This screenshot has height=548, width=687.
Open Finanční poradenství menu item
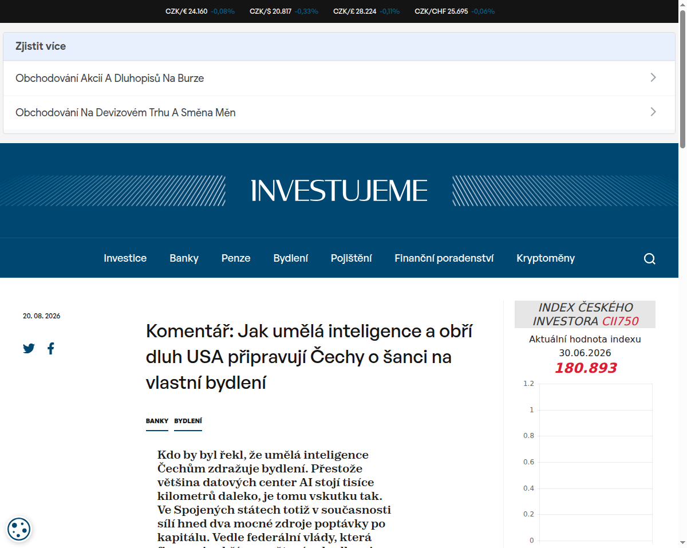pos(444,258)
